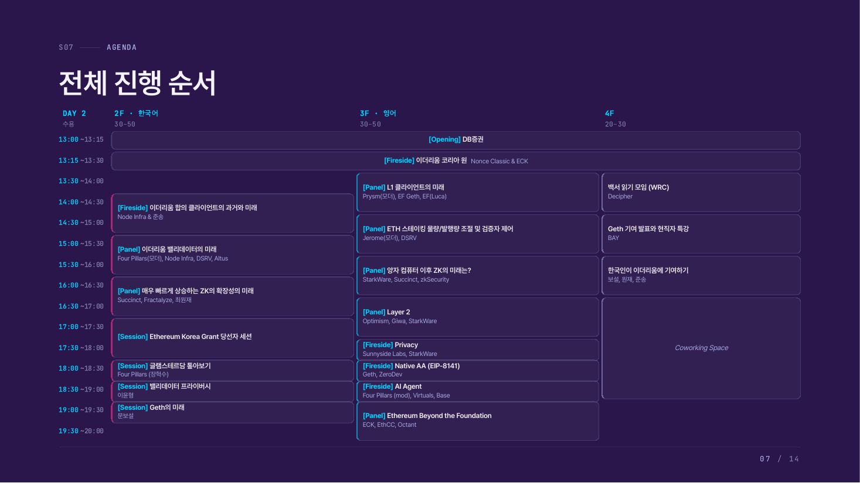Select the "4F" column header
The height and width of the screenshot is (483, 860).
click(610, 114)
